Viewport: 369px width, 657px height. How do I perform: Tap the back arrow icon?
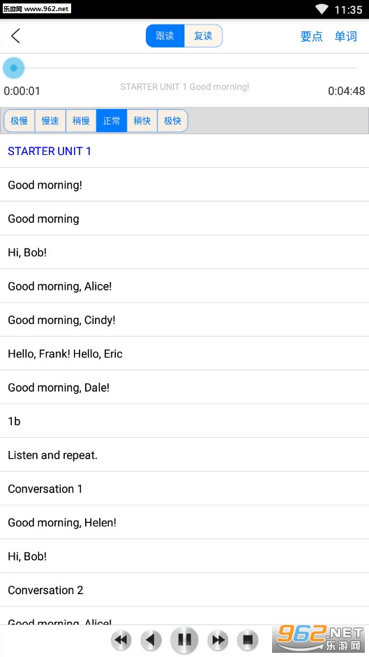coord(15,36)
